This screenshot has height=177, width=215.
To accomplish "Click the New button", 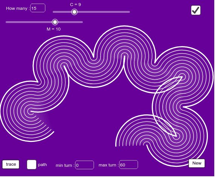I will (x=197, y=163).
